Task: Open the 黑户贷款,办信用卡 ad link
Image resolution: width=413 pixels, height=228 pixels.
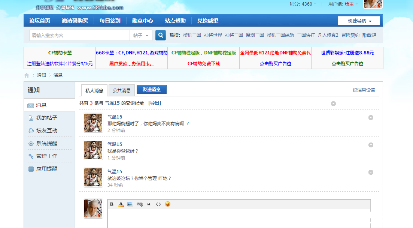Action: pos(132,64)
